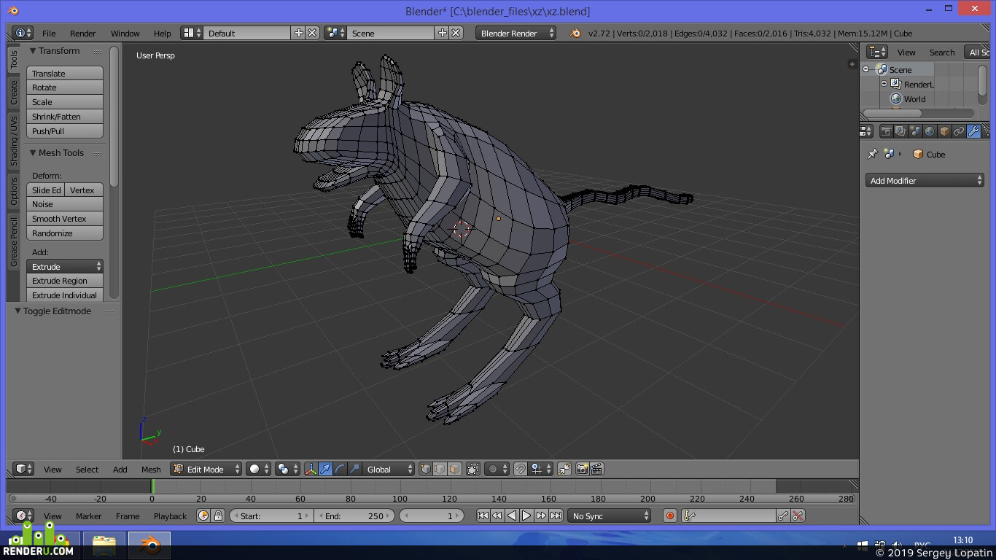This screenshot has width=996, height=560.
Task: Open the World properties globe tab
Action: [x=930, y=131]
